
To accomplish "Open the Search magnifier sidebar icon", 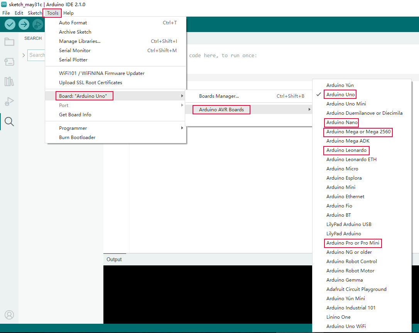I will coord(9,122).
